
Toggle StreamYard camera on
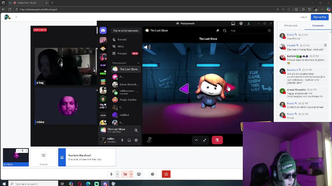tap(125, 174)
